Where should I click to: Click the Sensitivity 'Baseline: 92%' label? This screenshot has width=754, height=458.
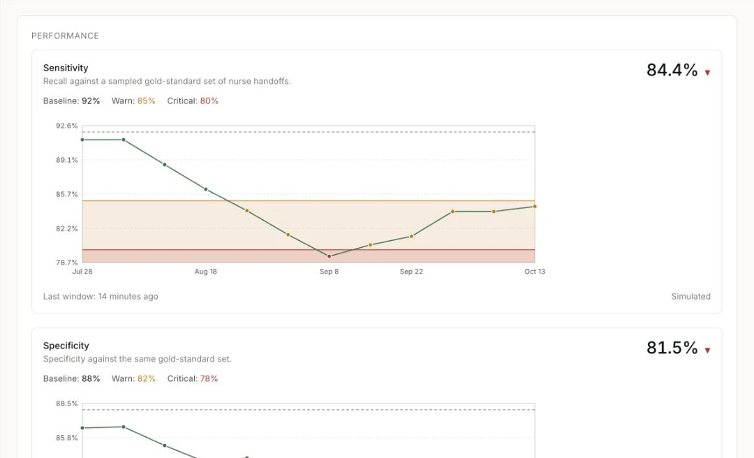[72, 101]
